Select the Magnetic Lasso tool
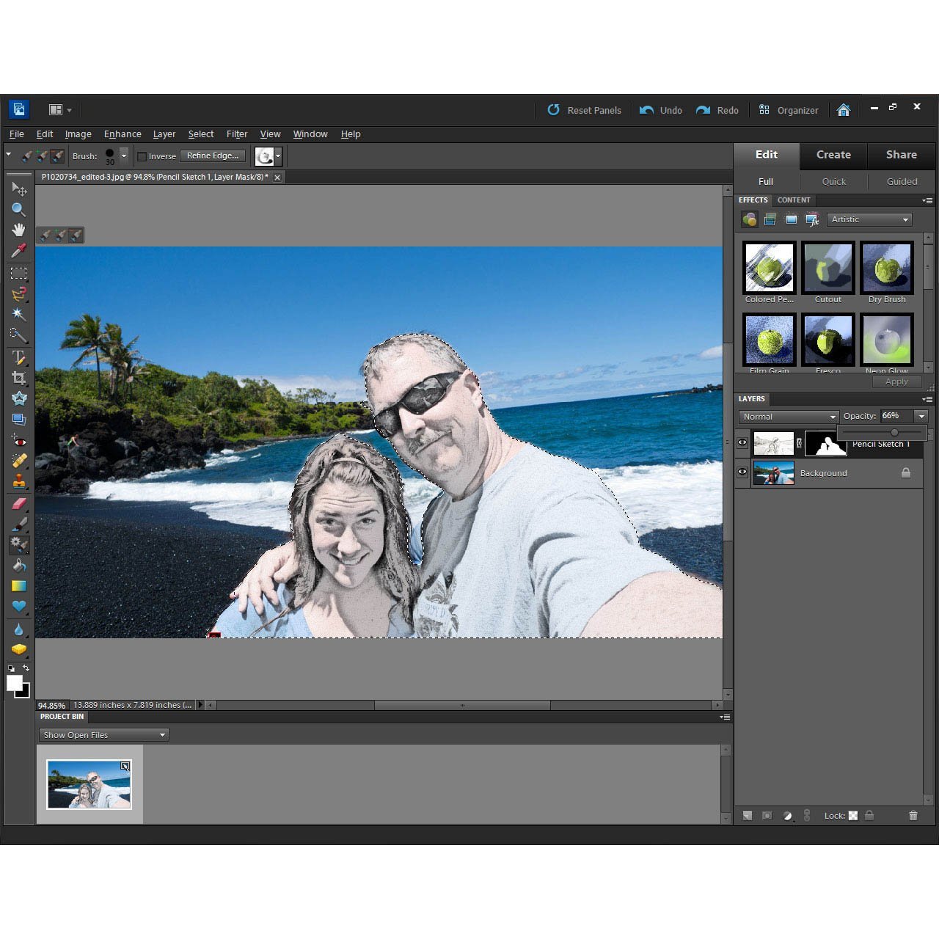The image size is (939, 939). tap(19, 294)
